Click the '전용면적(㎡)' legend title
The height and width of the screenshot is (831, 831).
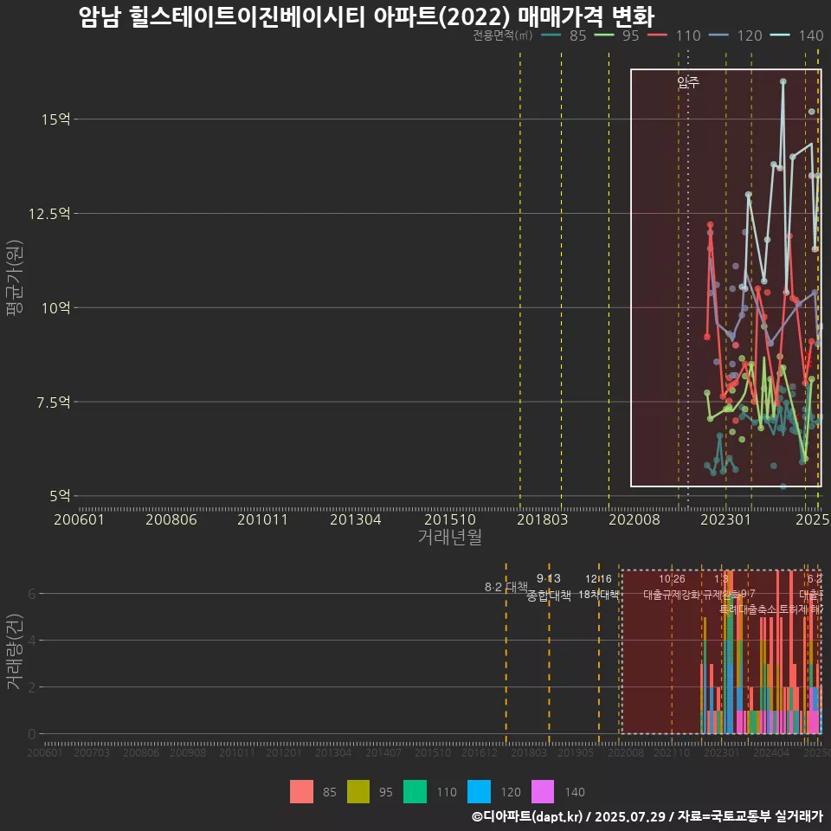(502, 35)
